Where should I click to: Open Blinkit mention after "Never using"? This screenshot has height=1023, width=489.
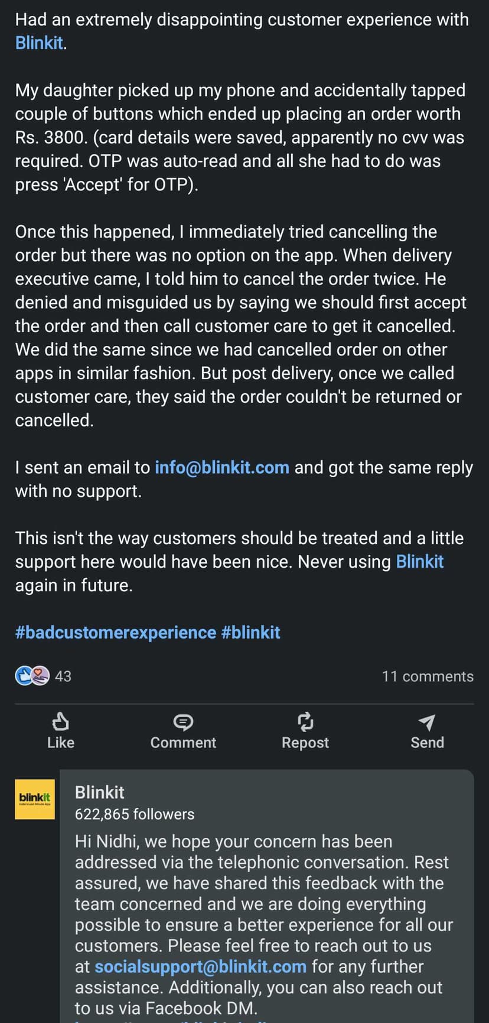click(x=419, y=561)
